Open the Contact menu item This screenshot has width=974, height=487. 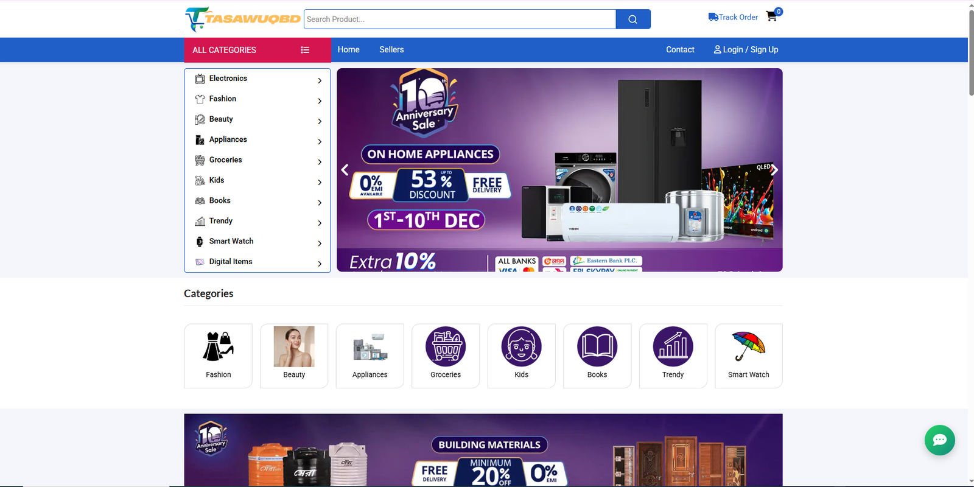pyautogui.click(x=680, y=50)
